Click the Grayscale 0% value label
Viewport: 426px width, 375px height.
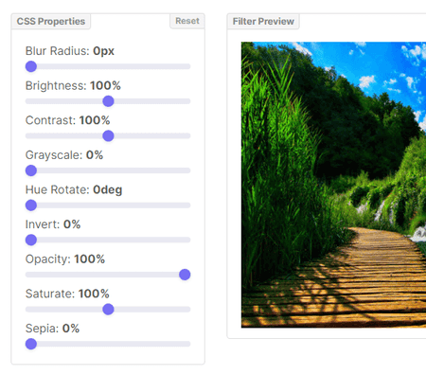(95, 155)
